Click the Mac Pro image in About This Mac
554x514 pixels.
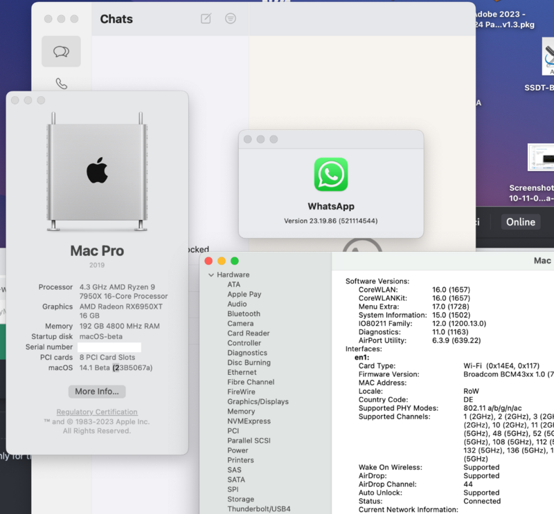(x=97, y=172)
